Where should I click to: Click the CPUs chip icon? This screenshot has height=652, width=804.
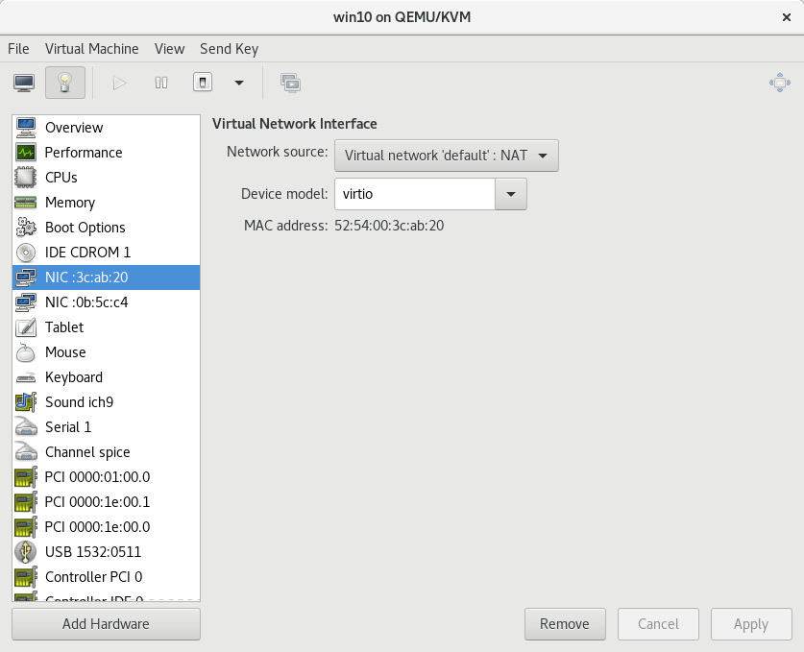click(x=26, y=178)
